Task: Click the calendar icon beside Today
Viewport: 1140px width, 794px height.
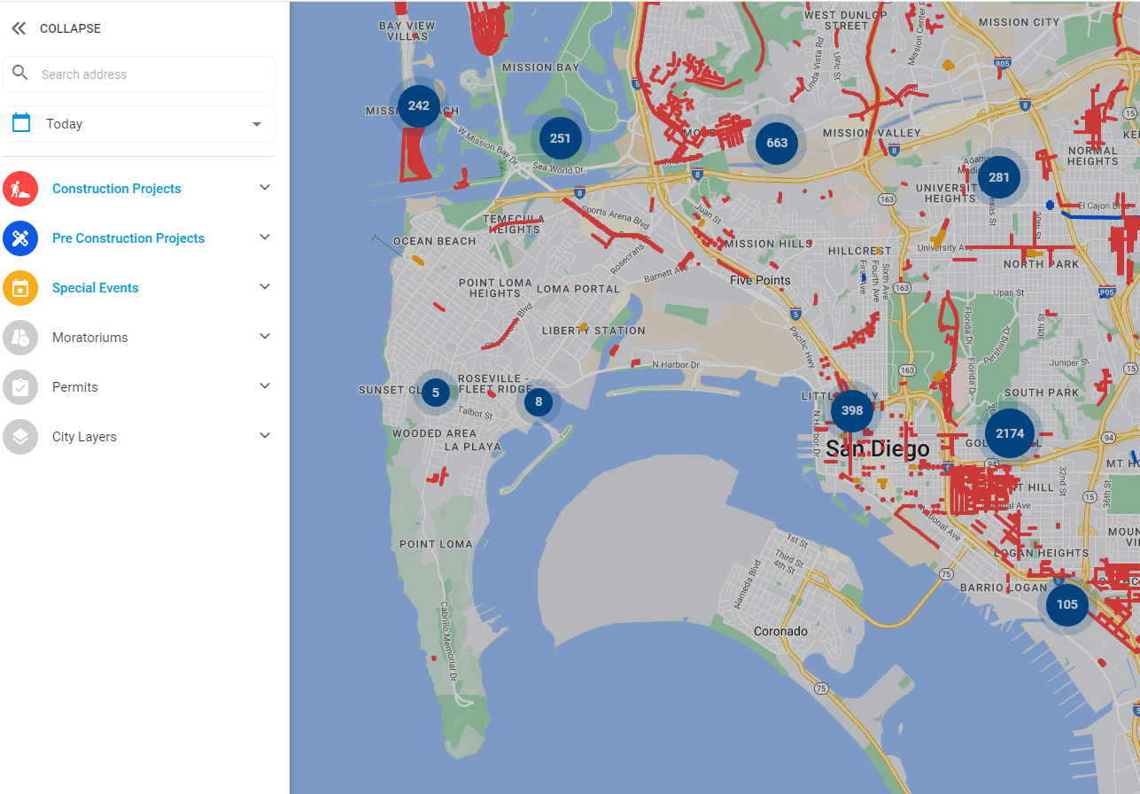Action: (x=22, y=123)
